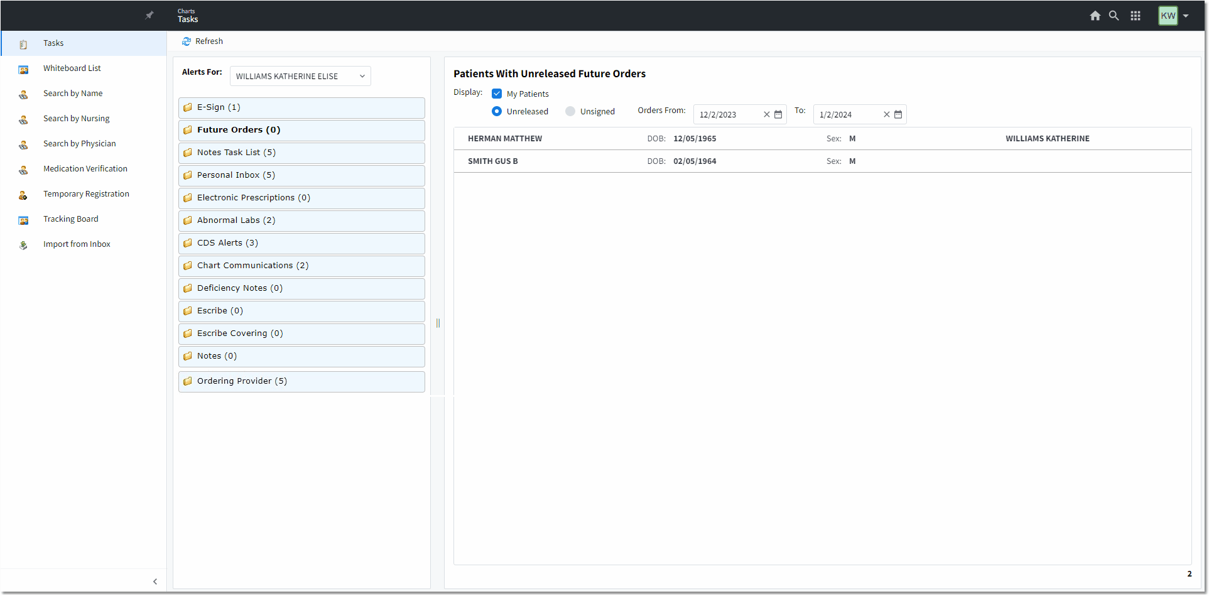Viewport: 1209px width, 596px height.
Task: Select patient HERMAN MATTHEW row
Action: 822,139
